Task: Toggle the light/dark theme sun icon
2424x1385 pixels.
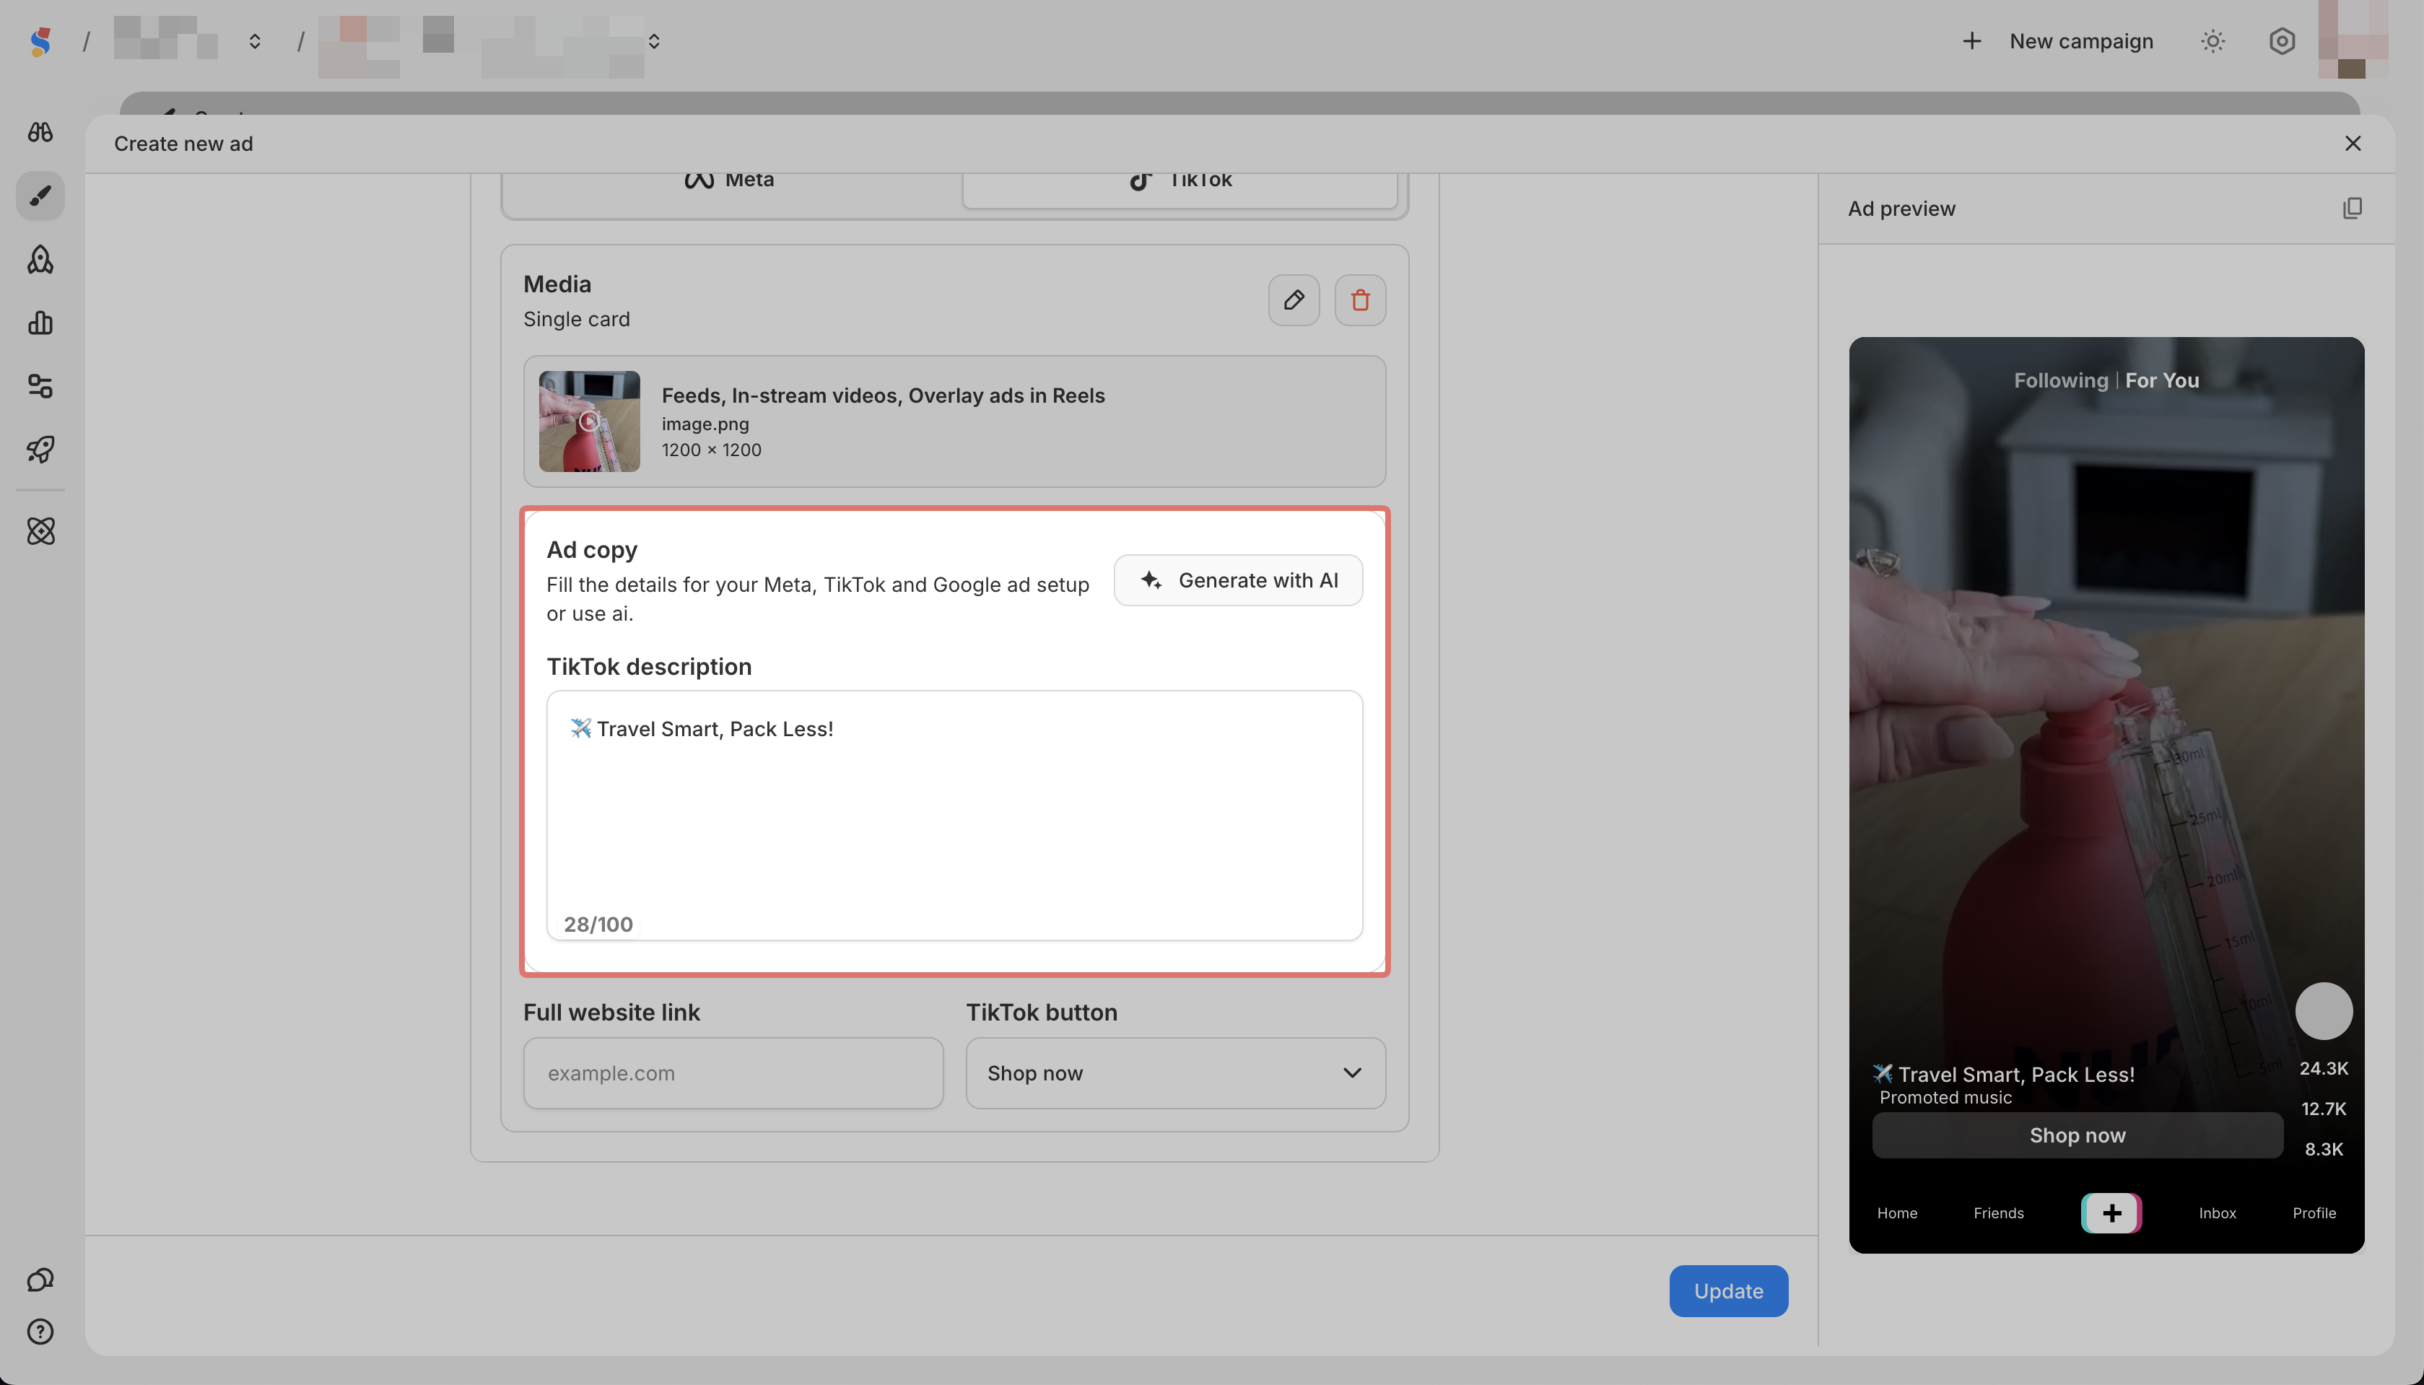Action: click(2212, 41)
